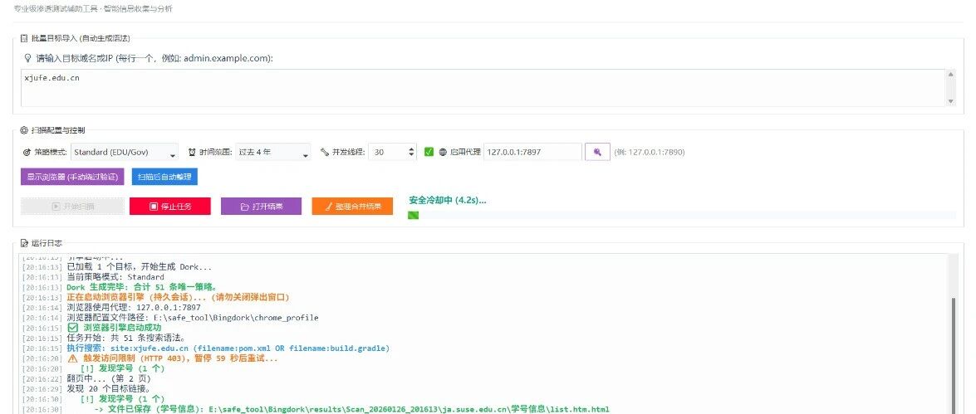Click log line '文件已保存 (学号信息)' with list.htm.html
Viewport: 976px width, 414px height.
click(x=351, y=409)
